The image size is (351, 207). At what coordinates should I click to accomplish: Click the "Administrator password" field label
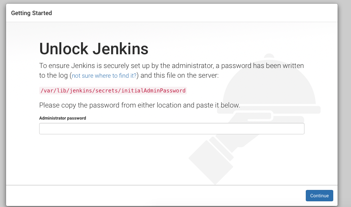click(x=63, y=118)
